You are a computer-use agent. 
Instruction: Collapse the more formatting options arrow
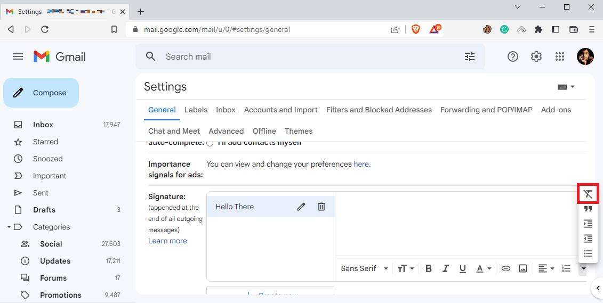tap(583, 268)
